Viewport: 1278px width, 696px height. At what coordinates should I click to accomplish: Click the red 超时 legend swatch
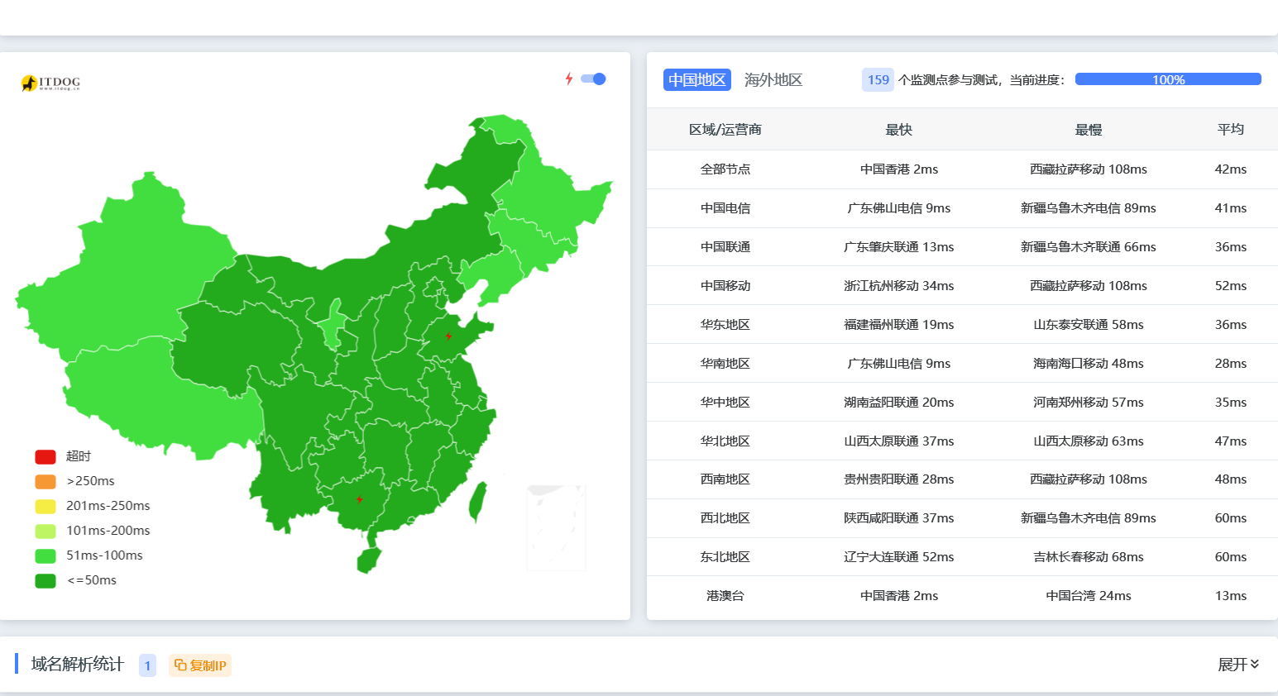(45, 457)
